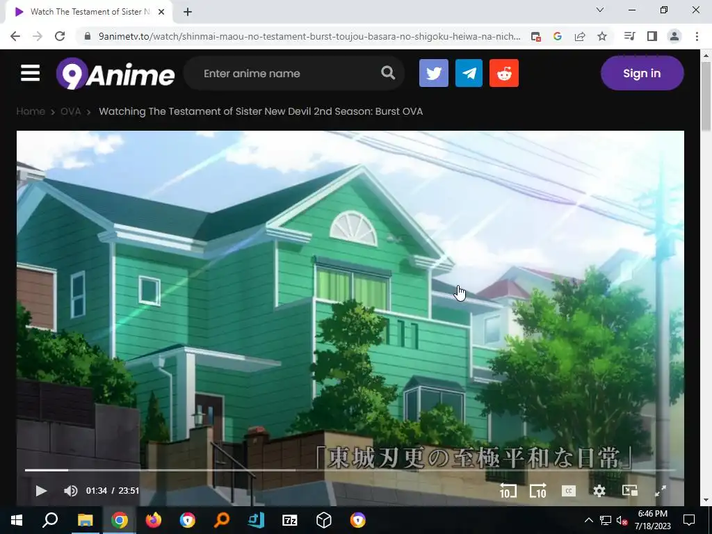Open a new tab
This screenshot has height=534, width=712.
click(x=188, y=13)
